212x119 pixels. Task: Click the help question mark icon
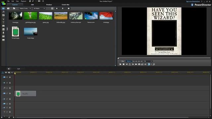(x=202, y=1)
